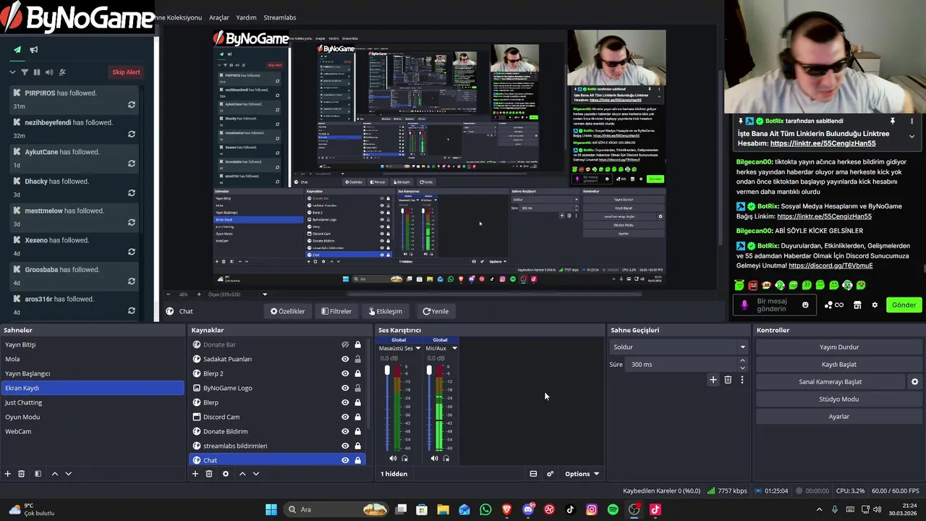Hide the ByNoGame Logo source
Image resolution: width=926 pixels, height=521 pixels.
(345, 388)
